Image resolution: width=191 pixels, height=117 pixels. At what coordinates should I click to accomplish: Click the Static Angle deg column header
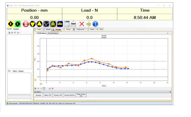tap(81, 95)
